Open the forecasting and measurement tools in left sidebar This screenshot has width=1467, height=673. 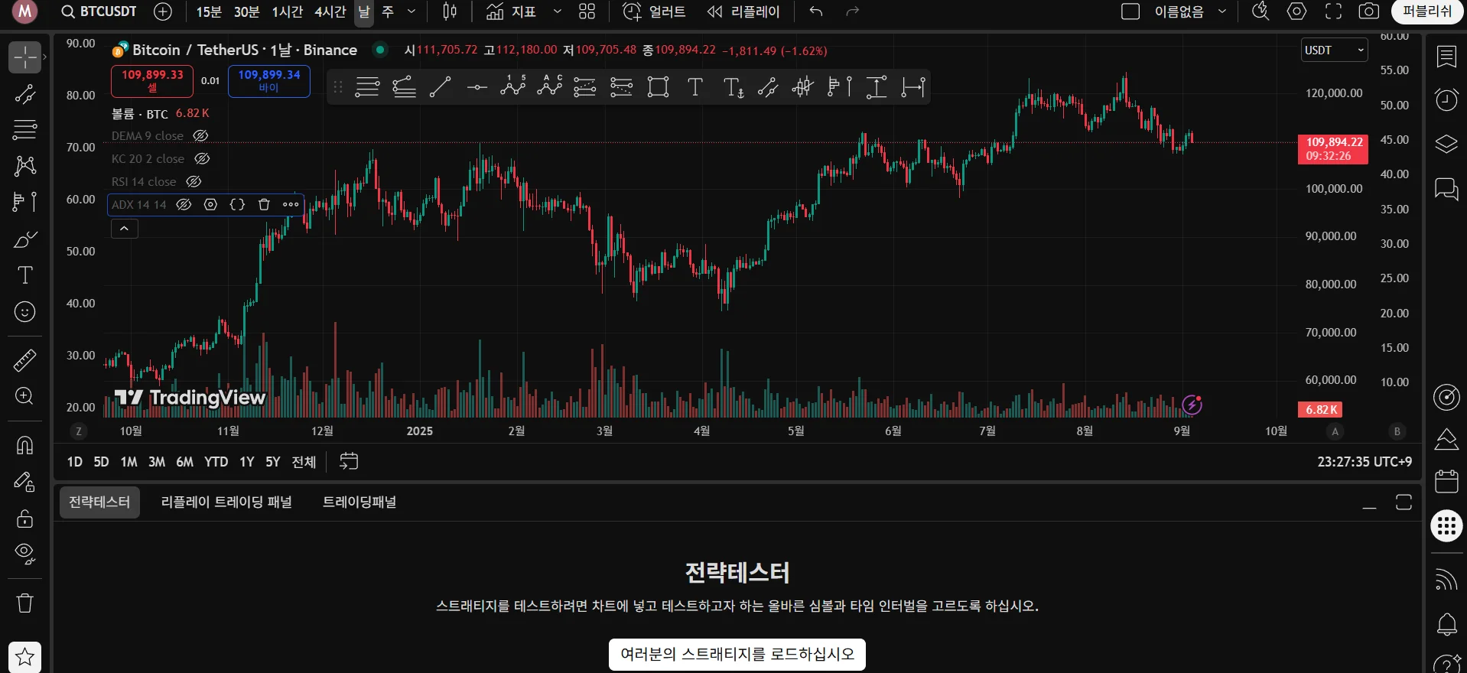pos(24,201)
